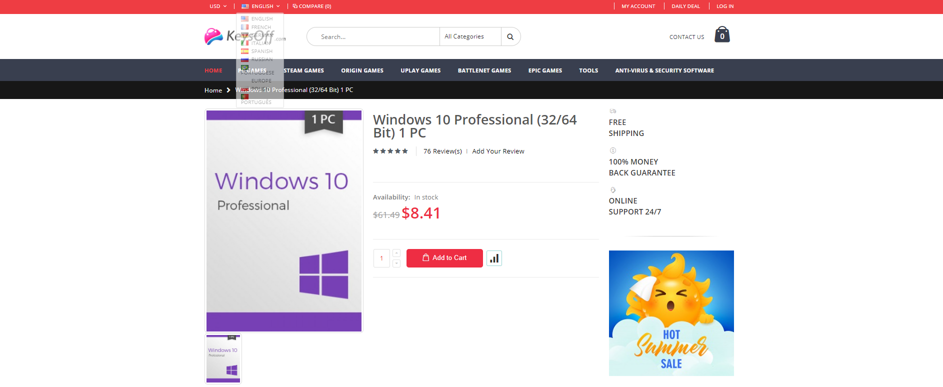Image resolution: width=943 pixels, height=387 pixels.
Task: Collapse the ENGLISH language dropdown in top bar
Action: pos(260,6)
